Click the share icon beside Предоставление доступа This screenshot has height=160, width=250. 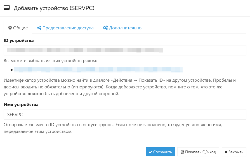[39, 28]
